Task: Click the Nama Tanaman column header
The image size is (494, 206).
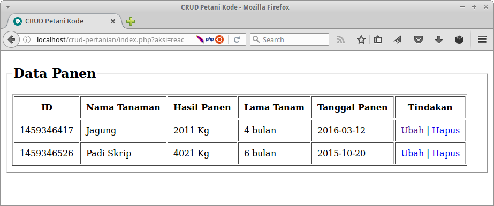Action: (x=123, y=107)
